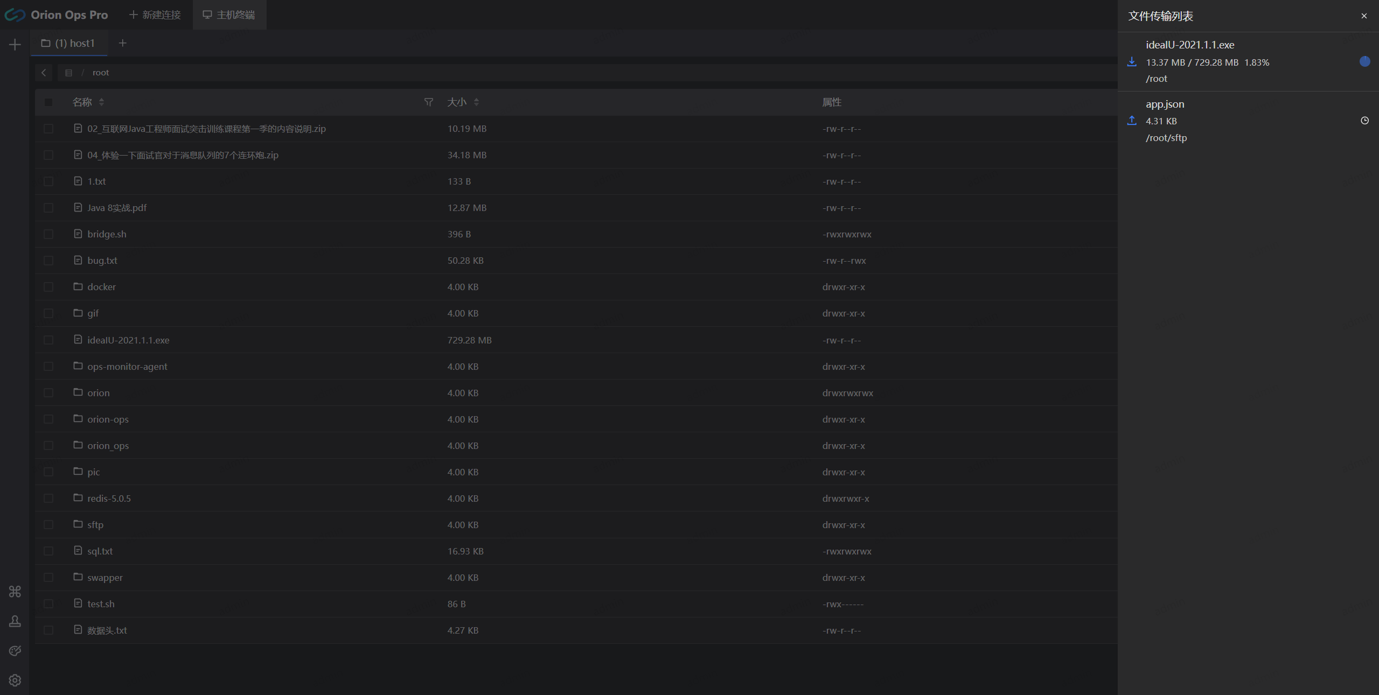Toggle the select-all checkbox in header

coord(48,102)
